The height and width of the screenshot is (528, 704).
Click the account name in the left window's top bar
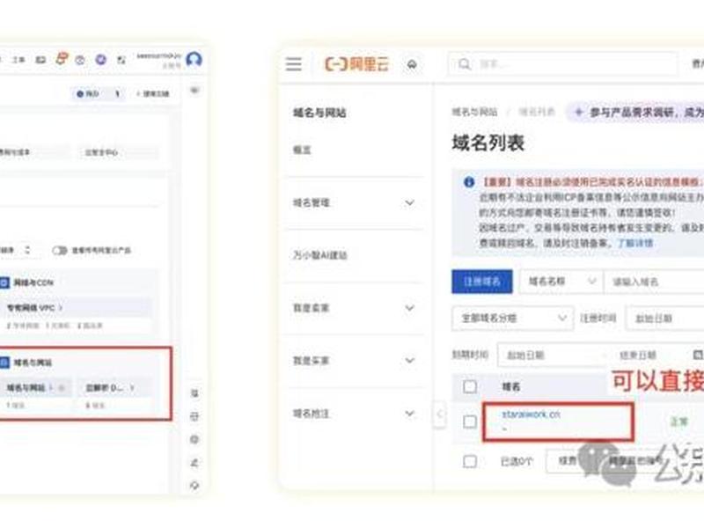click(x=159, y=56)
